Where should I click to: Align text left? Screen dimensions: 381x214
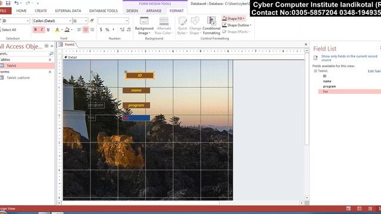(x=79, y=30)
